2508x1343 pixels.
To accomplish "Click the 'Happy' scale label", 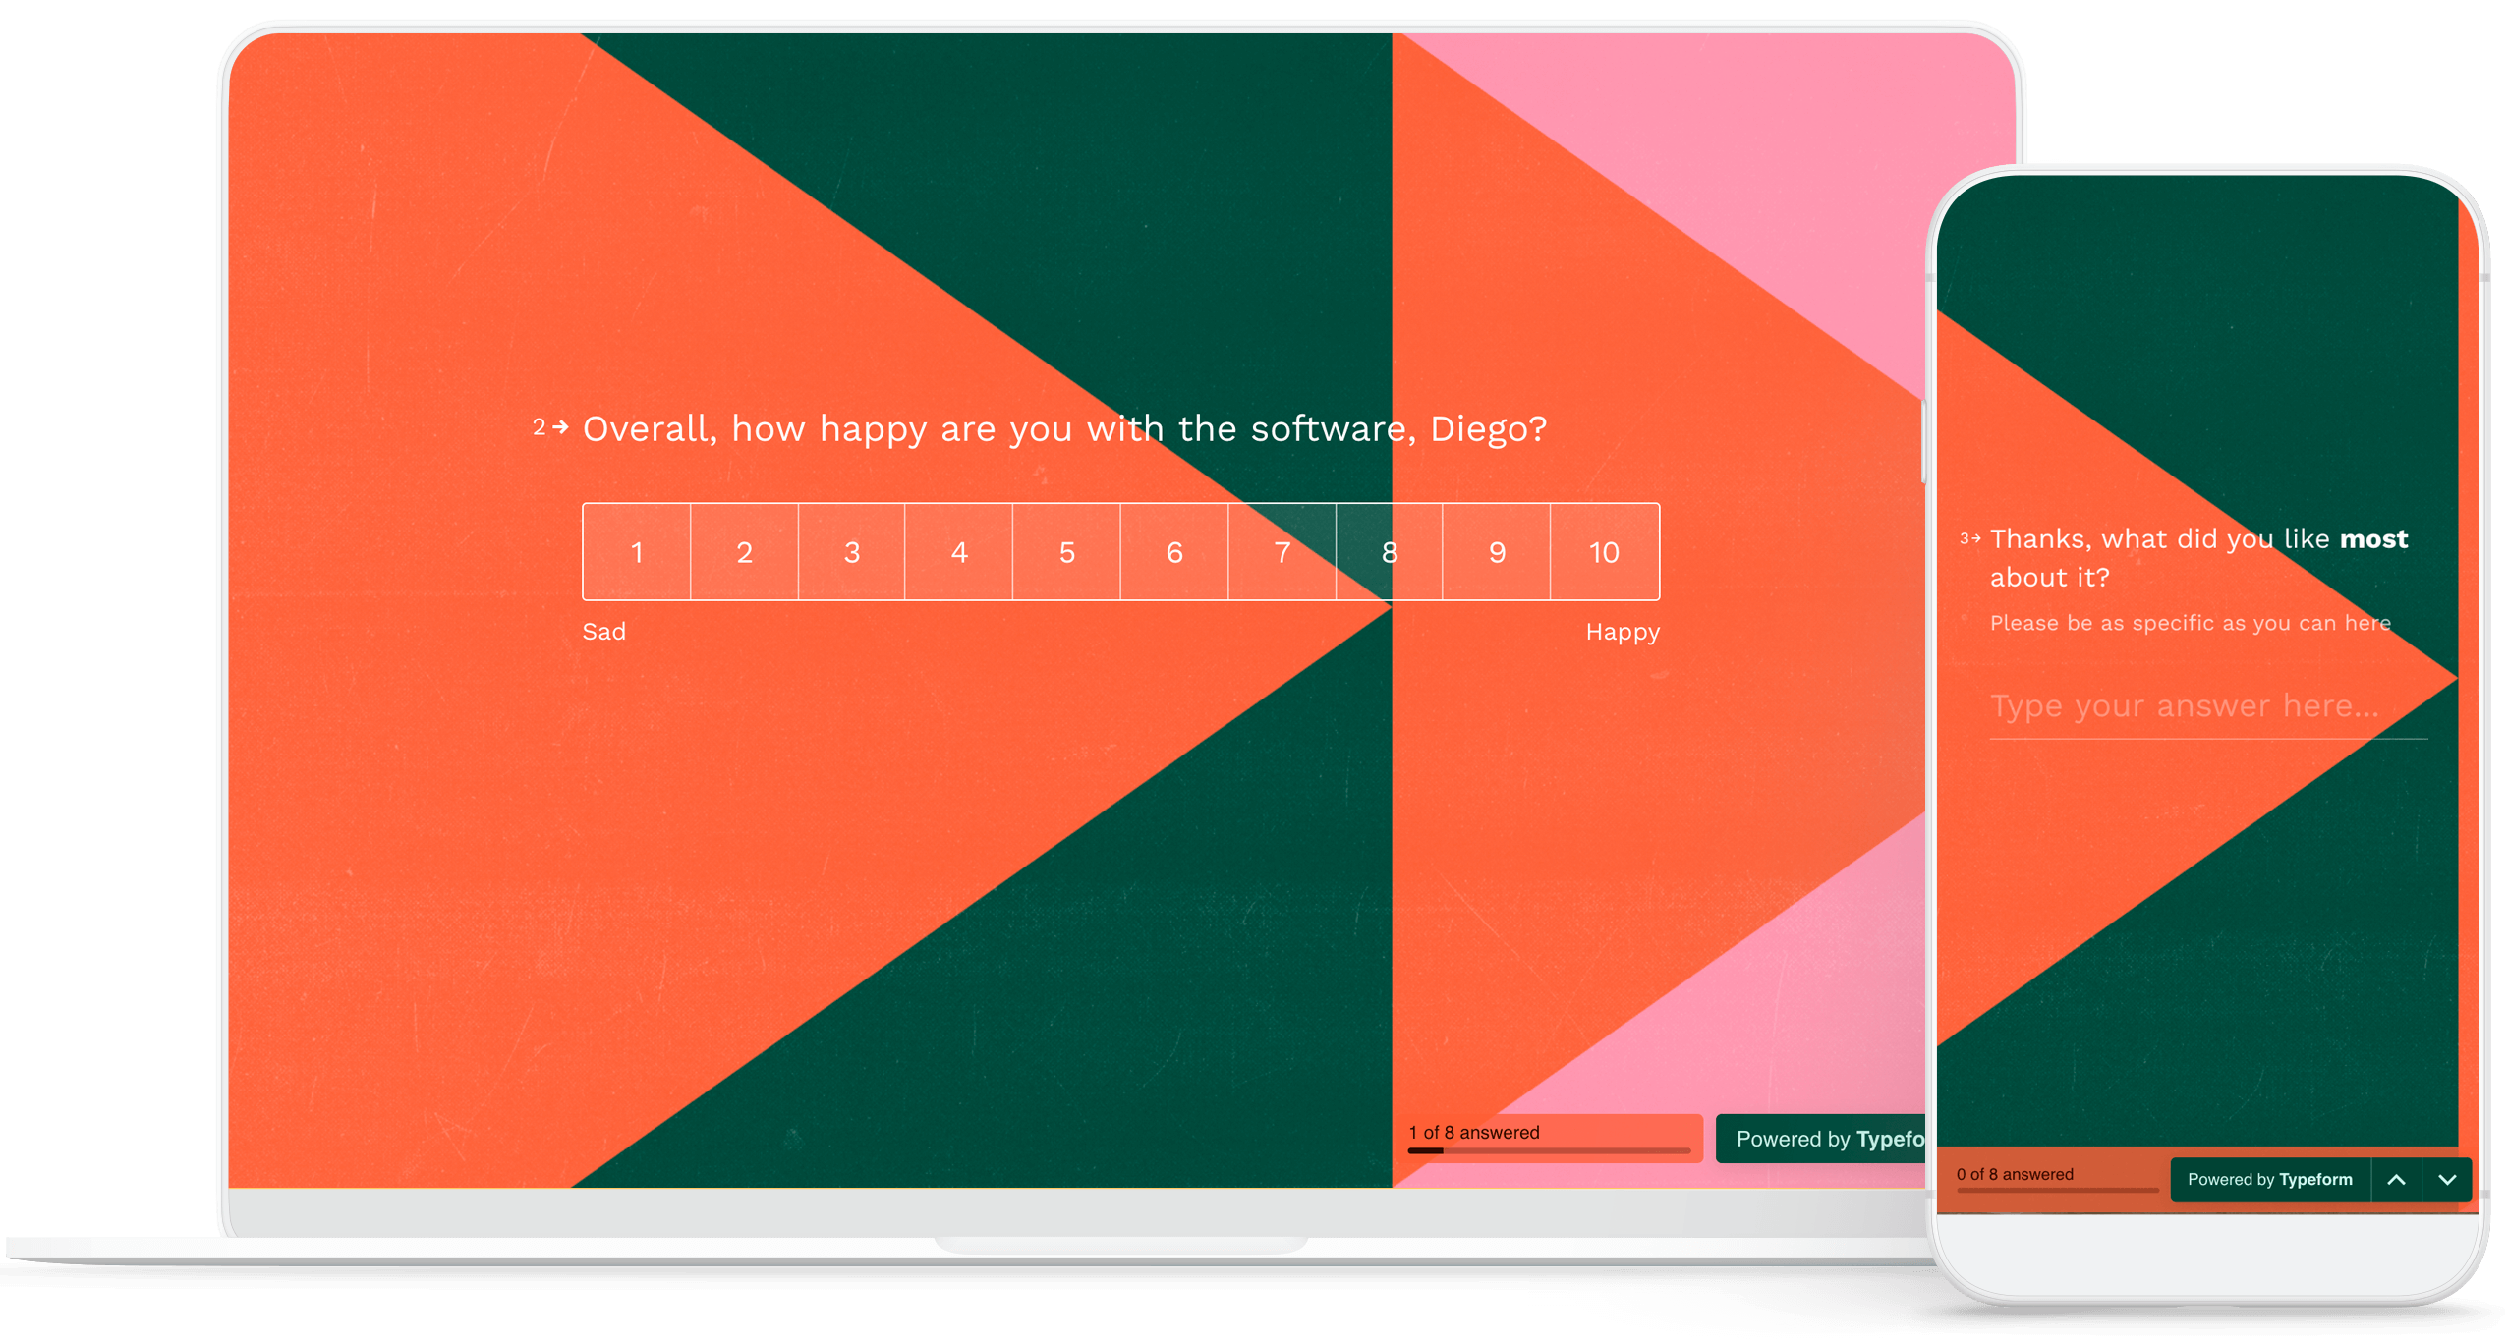I will 1622,632.
